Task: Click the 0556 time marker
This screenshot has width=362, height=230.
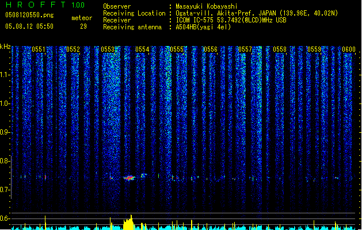Action: click(211, 49)
